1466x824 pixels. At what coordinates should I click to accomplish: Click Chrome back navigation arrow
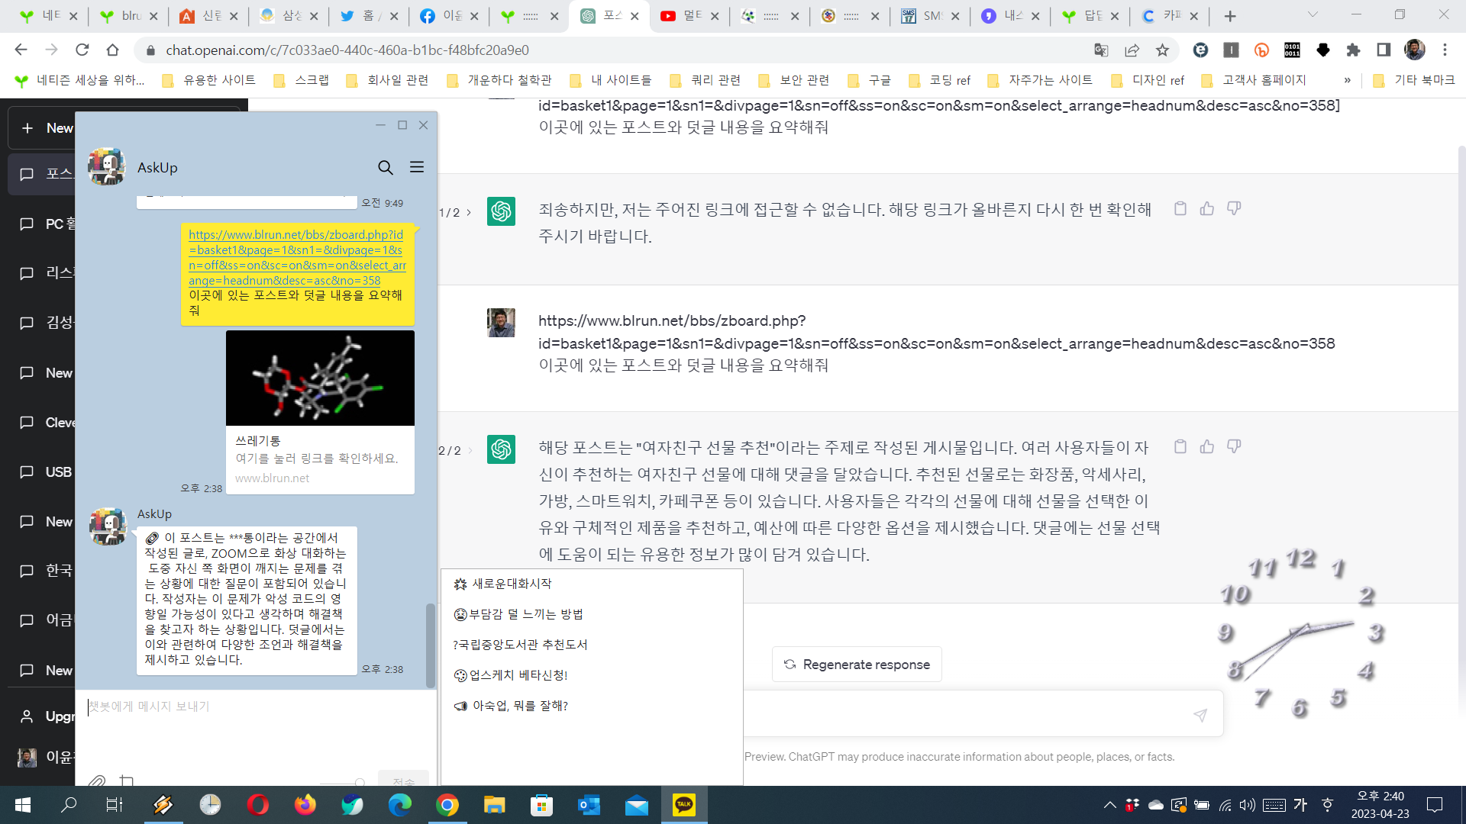[x=21, y=50]
